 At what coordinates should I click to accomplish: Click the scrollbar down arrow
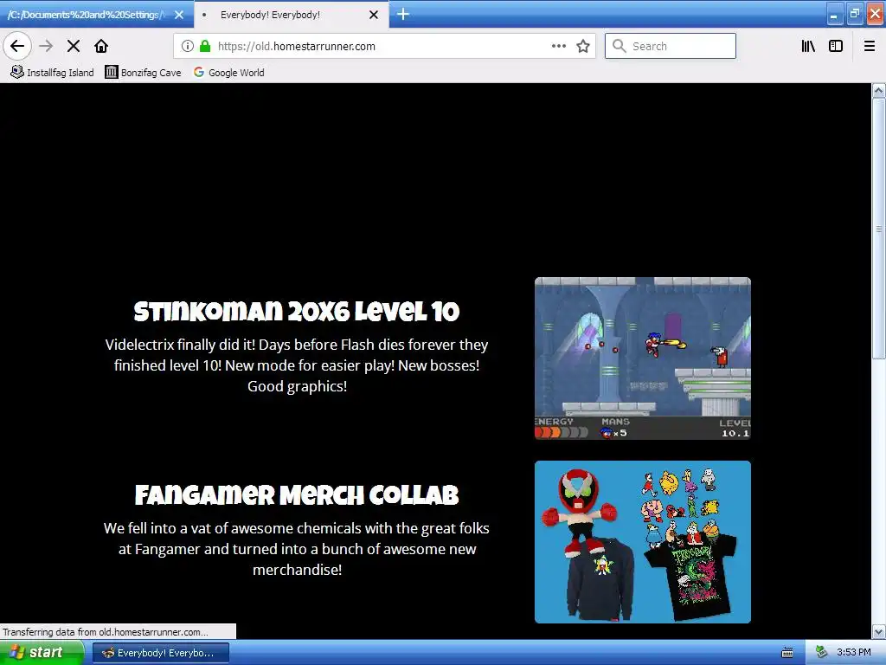(879, 631)
